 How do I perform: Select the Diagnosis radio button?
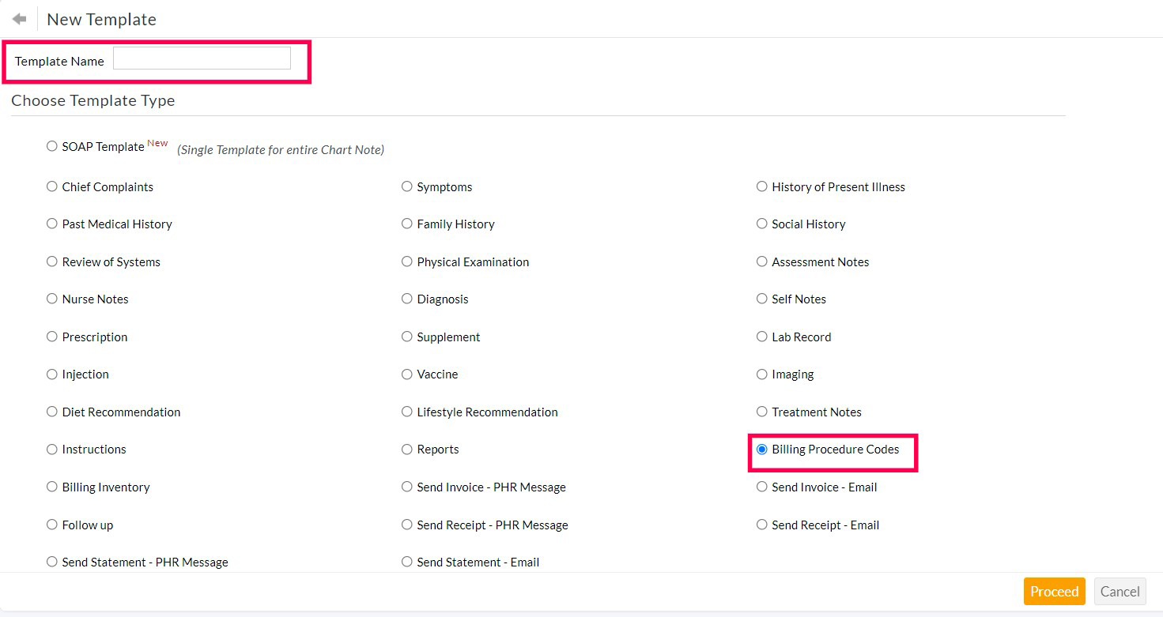pyautogui.click(x=407, y=299)
